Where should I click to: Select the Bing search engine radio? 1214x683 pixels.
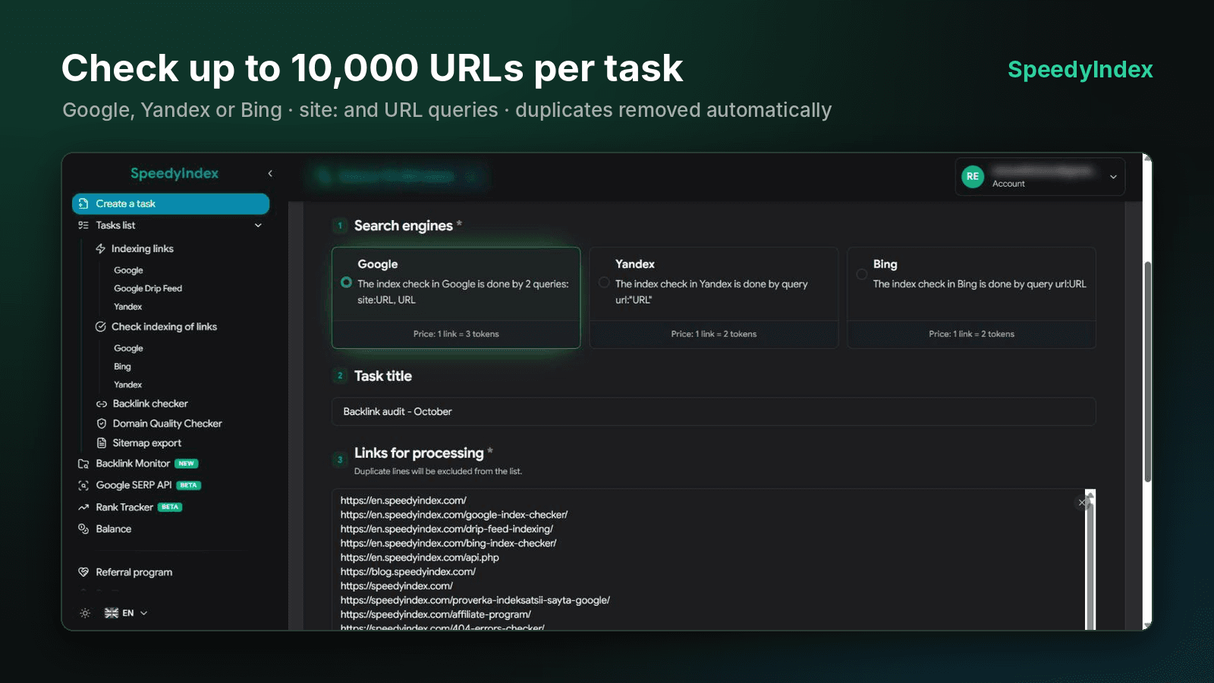point(862,274)
